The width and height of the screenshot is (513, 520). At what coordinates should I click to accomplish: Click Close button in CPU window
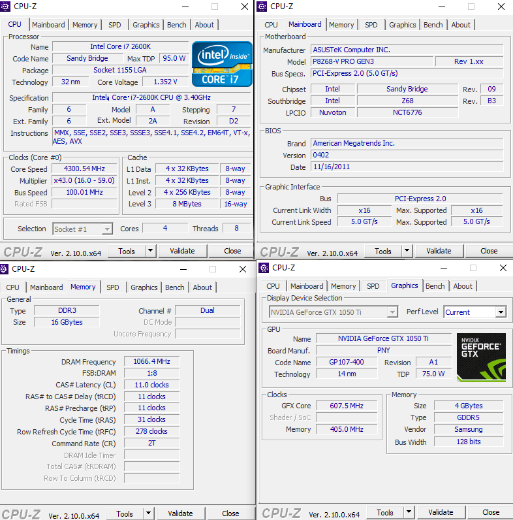pos(232,251)
